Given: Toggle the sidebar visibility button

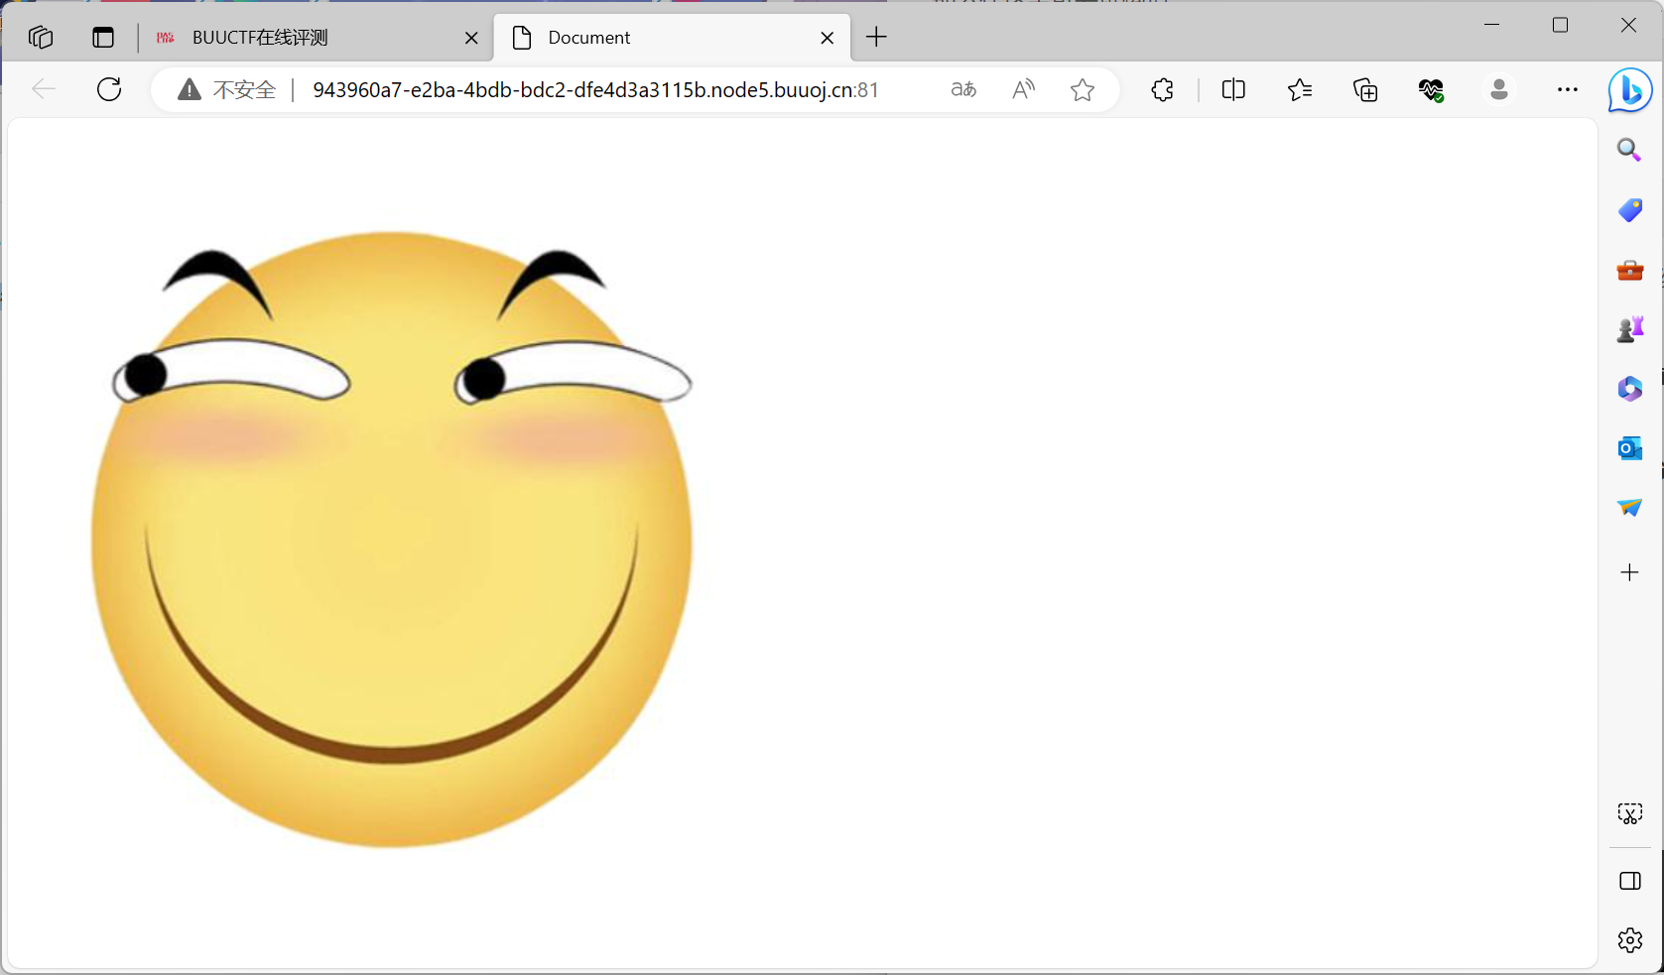Looking at the screenshot, I should (1630, 881).
